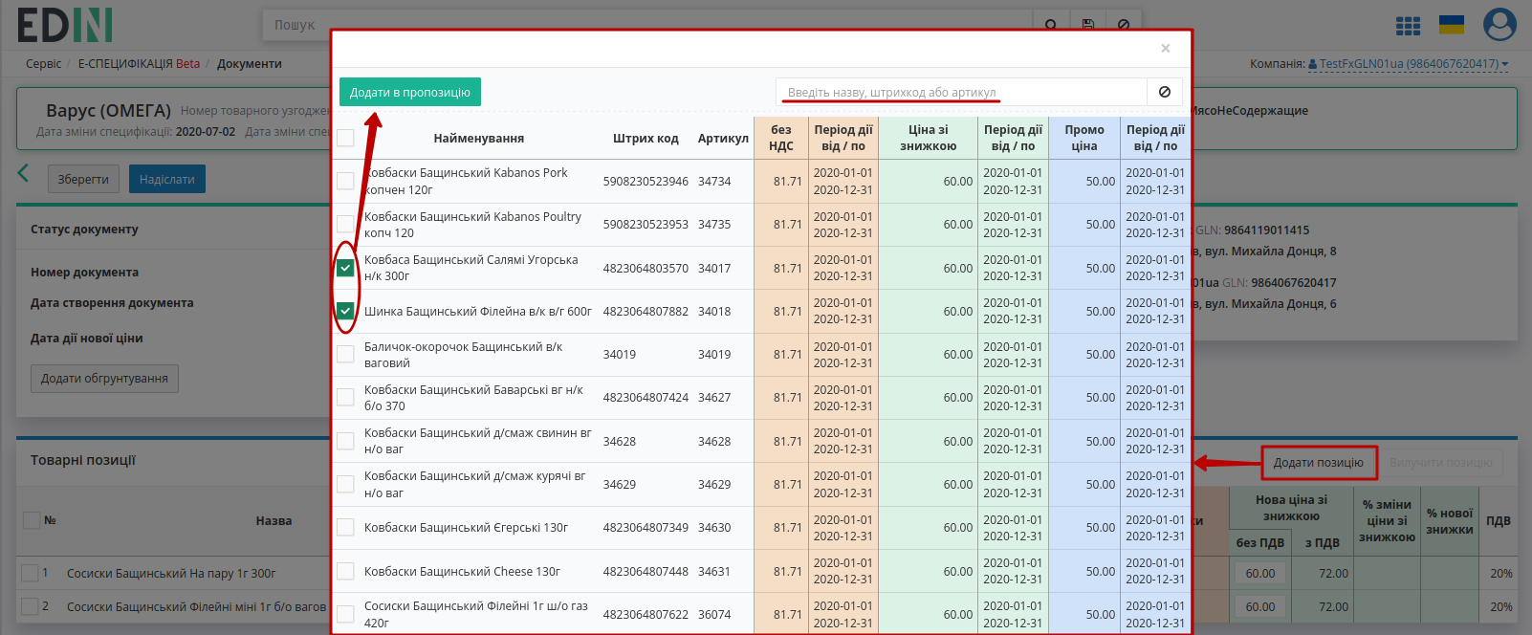The width and height of the screenshot is (1532, 635).
Task: Expand the TestFxGLN01ua company dropdown
Action: pyautogui.click(x=1409, y=64)
